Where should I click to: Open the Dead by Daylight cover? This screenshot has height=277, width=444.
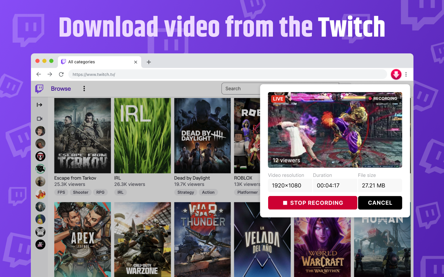[x=203, y=135]
